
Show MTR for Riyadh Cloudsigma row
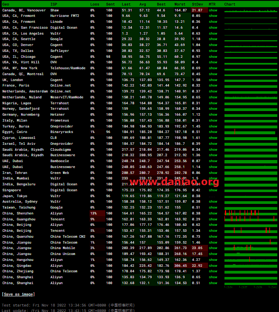click(213, 149)
